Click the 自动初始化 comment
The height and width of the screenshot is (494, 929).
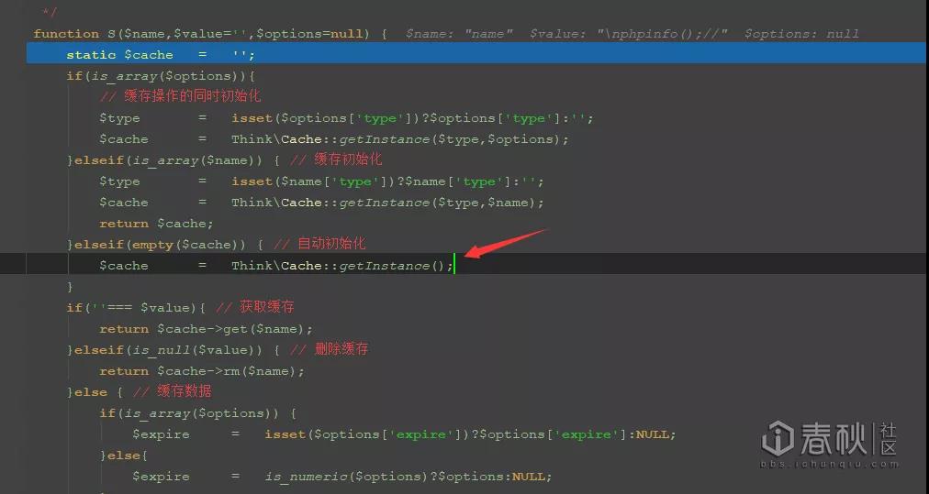pyautogui.click(x=319, y=244)
